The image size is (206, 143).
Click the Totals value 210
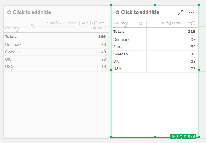tap(191, 32)
